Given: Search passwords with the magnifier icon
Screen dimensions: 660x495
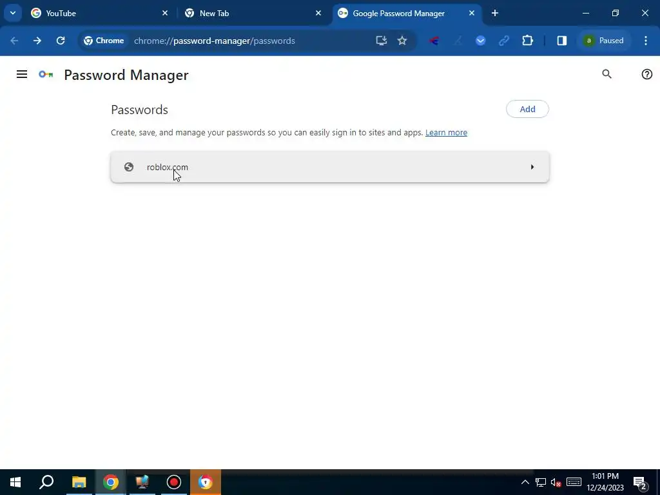Looking at the screenshot, I should [x=607, y=74].
